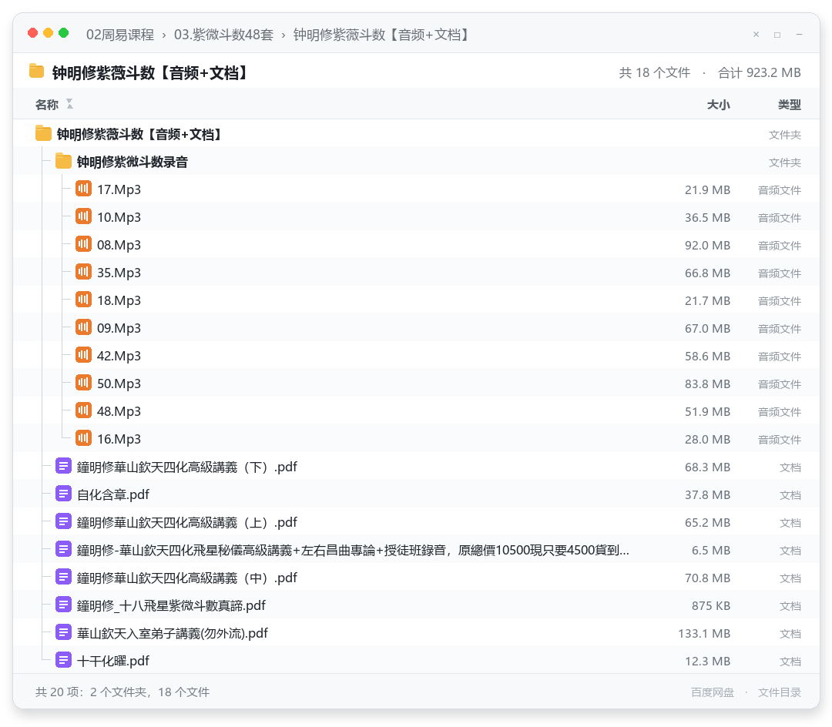Click the green macOS traffic light button
Screen dimensions: 832x727
(x=64, y=33)
